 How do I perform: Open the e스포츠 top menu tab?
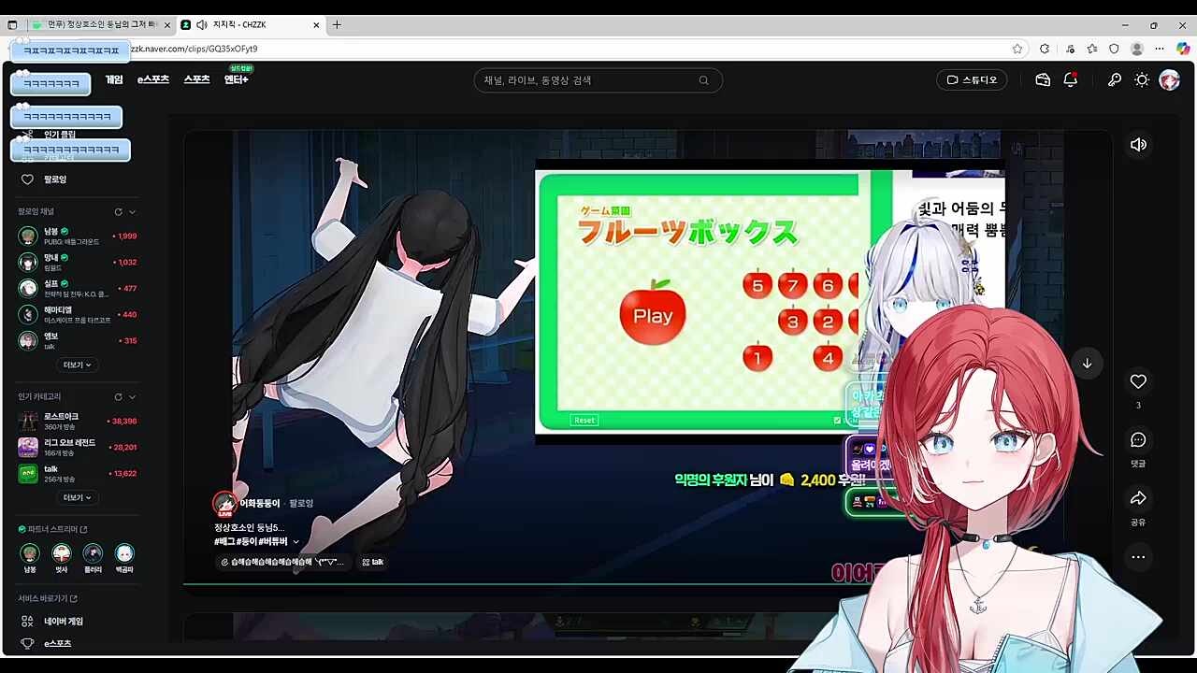pyautogui.click(x=153, y=80)
